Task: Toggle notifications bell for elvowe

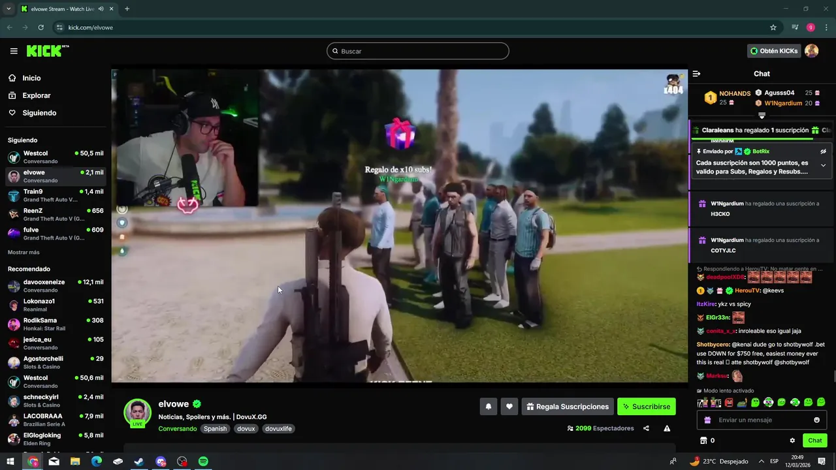Action: click(488, 407)
